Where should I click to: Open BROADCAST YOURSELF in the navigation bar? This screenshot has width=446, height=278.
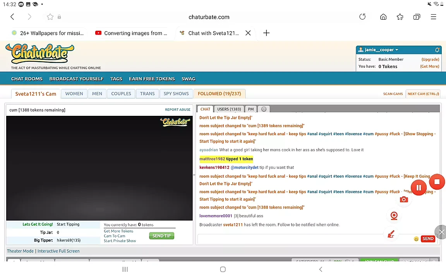point(77,79)
